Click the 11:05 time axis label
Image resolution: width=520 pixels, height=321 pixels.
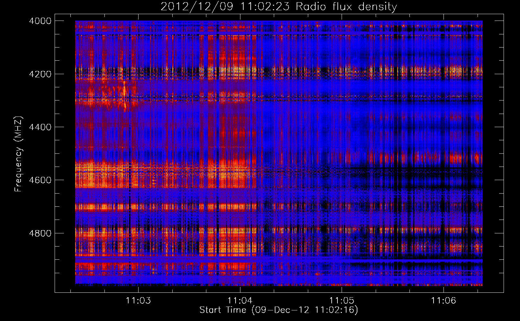[x=342, y=300]
